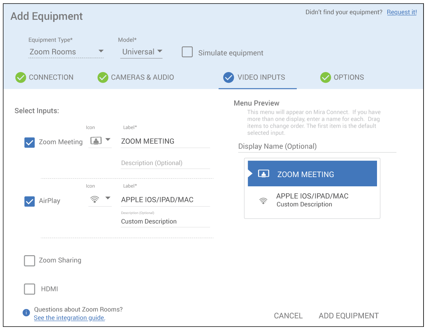The height and width of the screenshot is (329, 426).
Task: Switch to the OPTIONS tab
Action: (x=348, y=77)
